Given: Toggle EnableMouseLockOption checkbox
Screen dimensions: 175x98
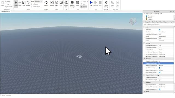Looking at the screenshot, I should tap(160, 89).
